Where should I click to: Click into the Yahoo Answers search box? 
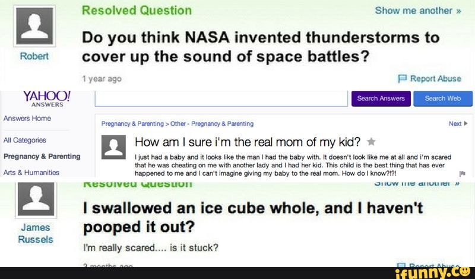221,99
